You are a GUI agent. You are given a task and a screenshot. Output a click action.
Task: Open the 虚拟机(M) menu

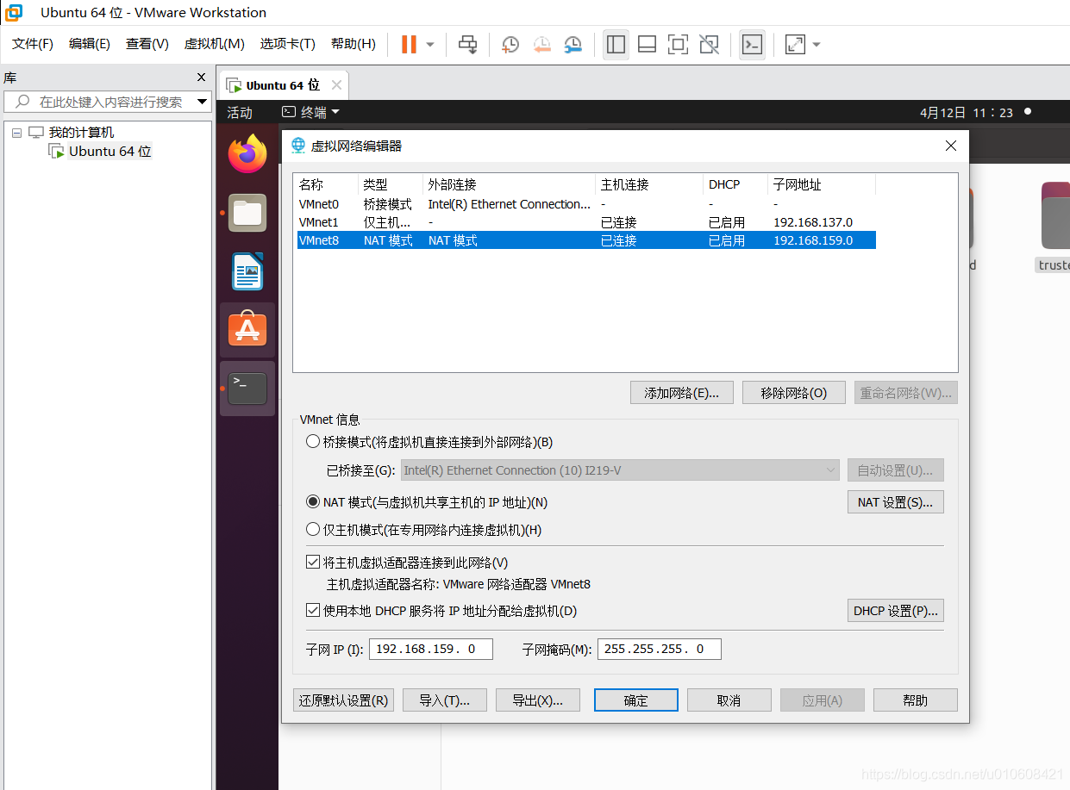click(215, 44)
